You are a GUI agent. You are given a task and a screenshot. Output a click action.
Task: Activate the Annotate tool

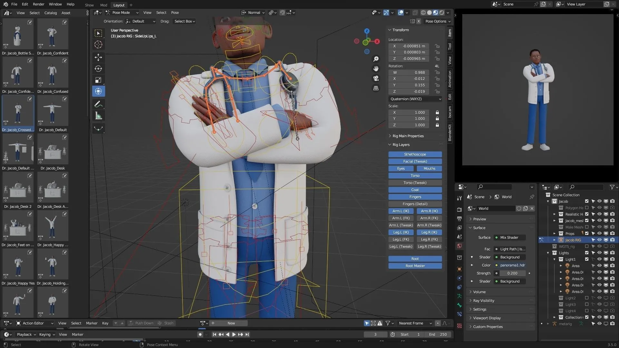point(98,104)
